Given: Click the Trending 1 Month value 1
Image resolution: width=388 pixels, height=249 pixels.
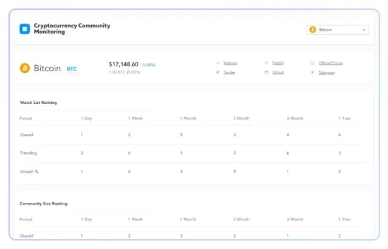Looking at the screenshot, I should tap(181, 153).
